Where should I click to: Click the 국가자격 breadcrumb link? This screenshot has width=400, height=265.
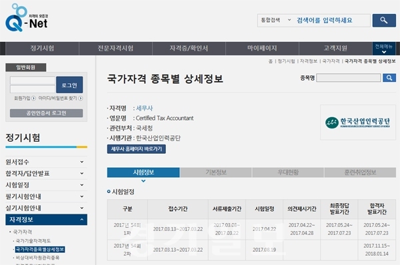[331, 61]
